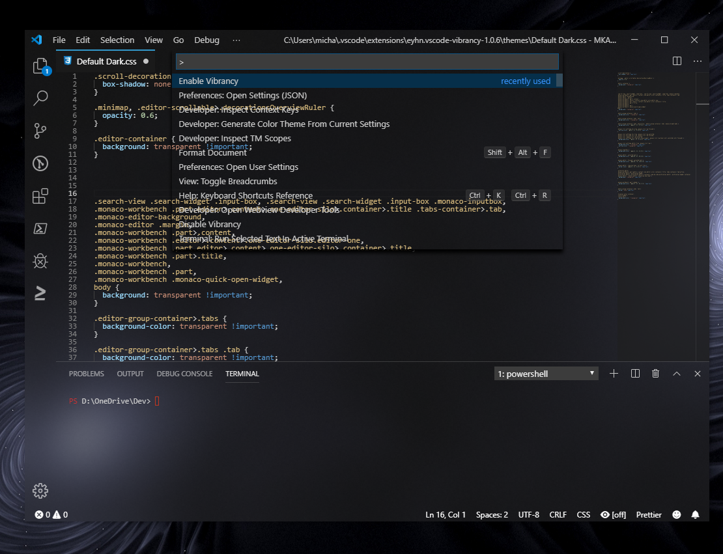This screenshot has height=554, width=723.
Task: Open the menu bar overflow ellipsis
Action: 236,40
